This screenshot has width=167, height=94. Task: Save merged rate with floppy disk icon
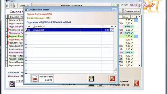click(x=91, y=79)
